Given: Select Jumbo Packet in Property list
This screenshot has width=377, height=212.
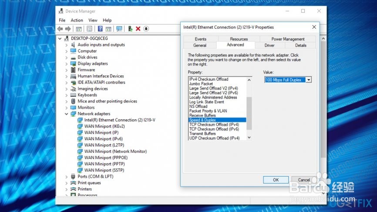Looking at the screenshot, I should [x=201, y=84].
